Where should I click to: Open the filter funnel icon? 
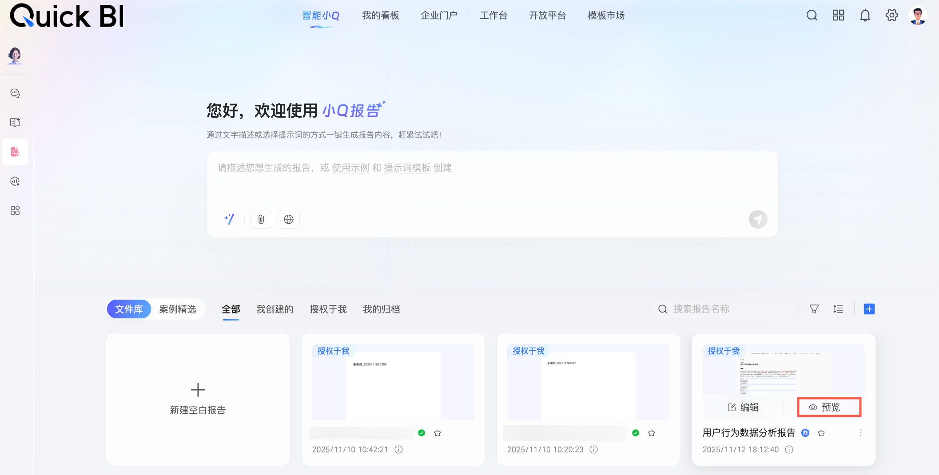point(814,309)
